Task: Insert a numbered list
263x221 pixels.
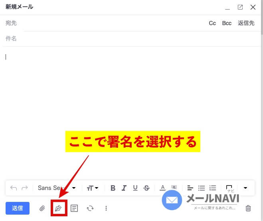Action: (212, 188)
